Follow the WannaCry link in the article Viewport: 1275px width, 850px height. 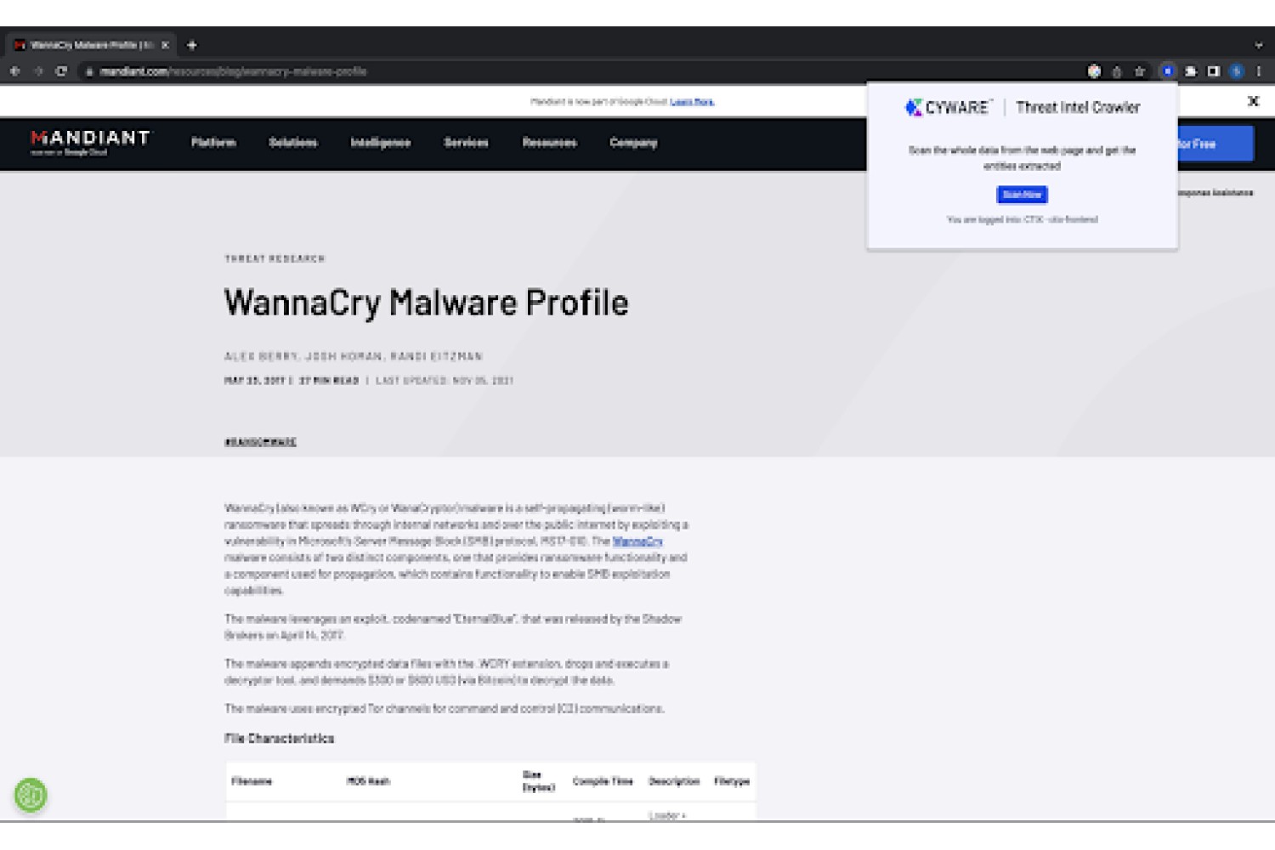point(637,541)
